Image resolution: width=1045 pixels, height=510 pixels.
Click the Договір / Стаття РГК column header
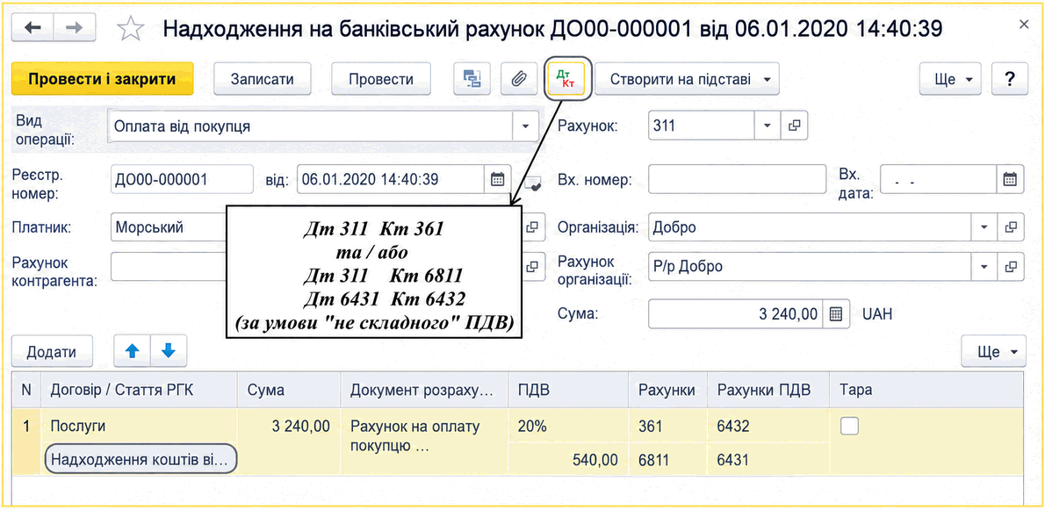[x=140, y=391]
